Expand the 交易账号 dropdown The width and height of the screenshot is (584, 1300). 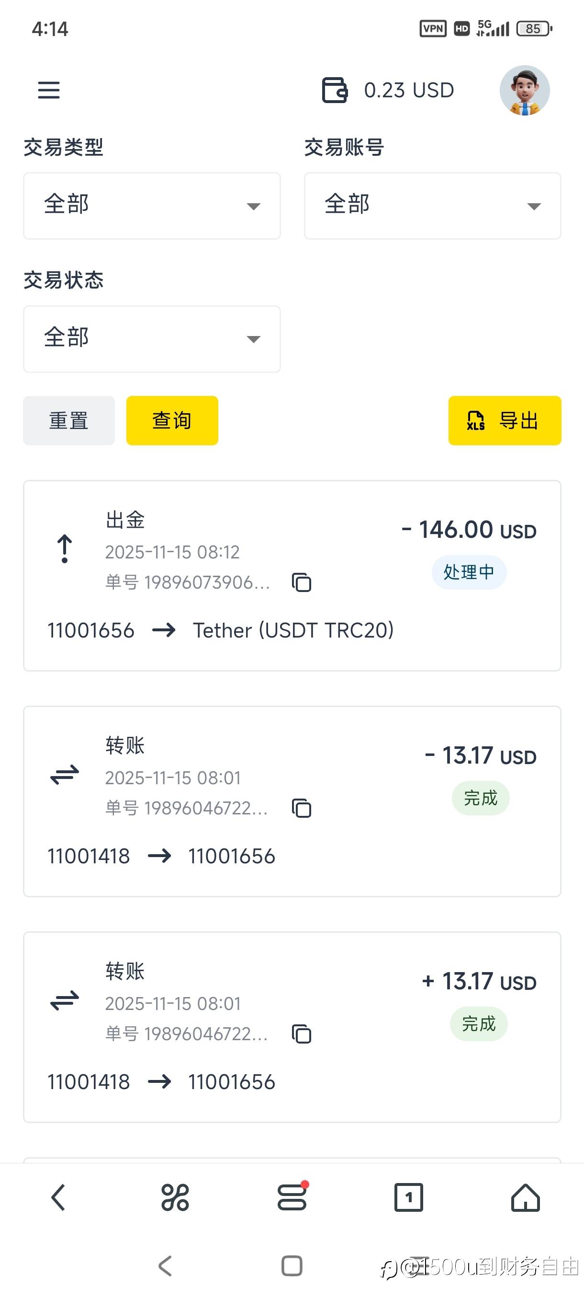[432, 206]
